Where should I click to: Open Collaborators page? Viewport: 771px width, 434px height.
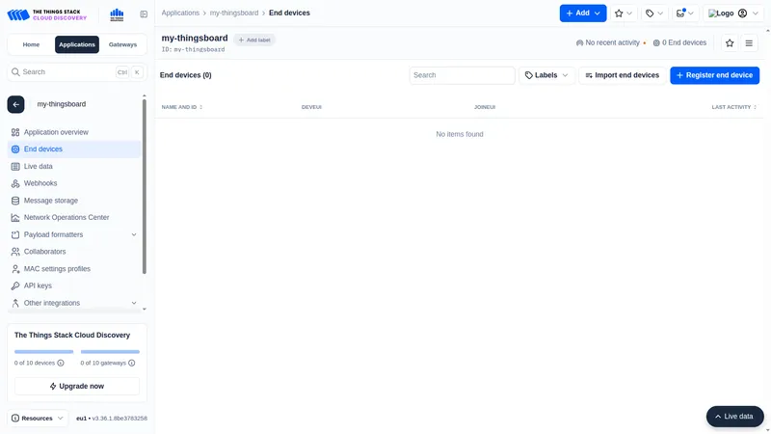74,252
